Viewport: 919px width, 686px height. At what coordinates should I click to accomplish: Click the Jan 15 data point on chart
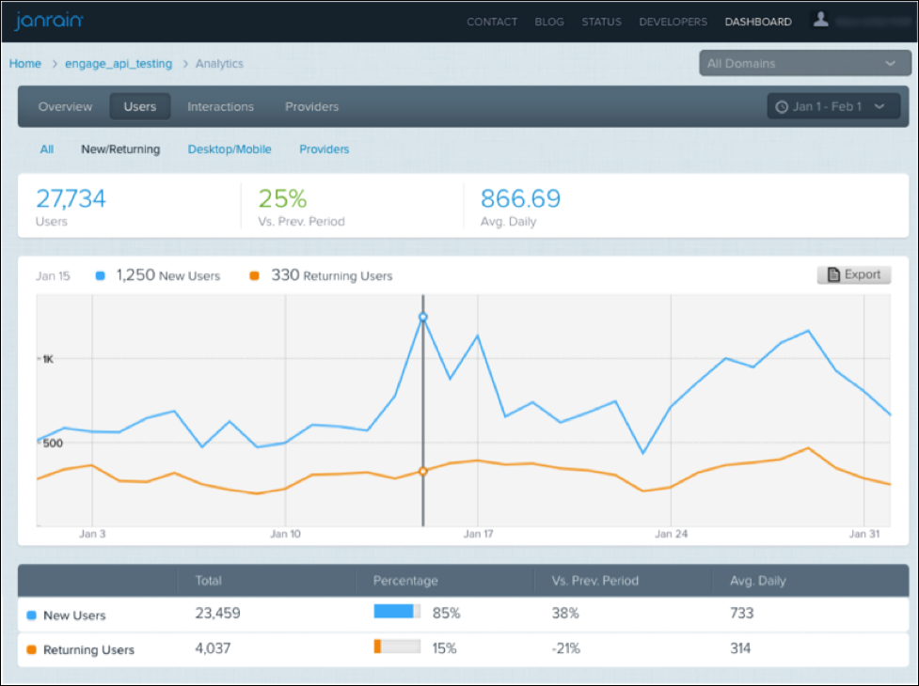click(422, 318)
